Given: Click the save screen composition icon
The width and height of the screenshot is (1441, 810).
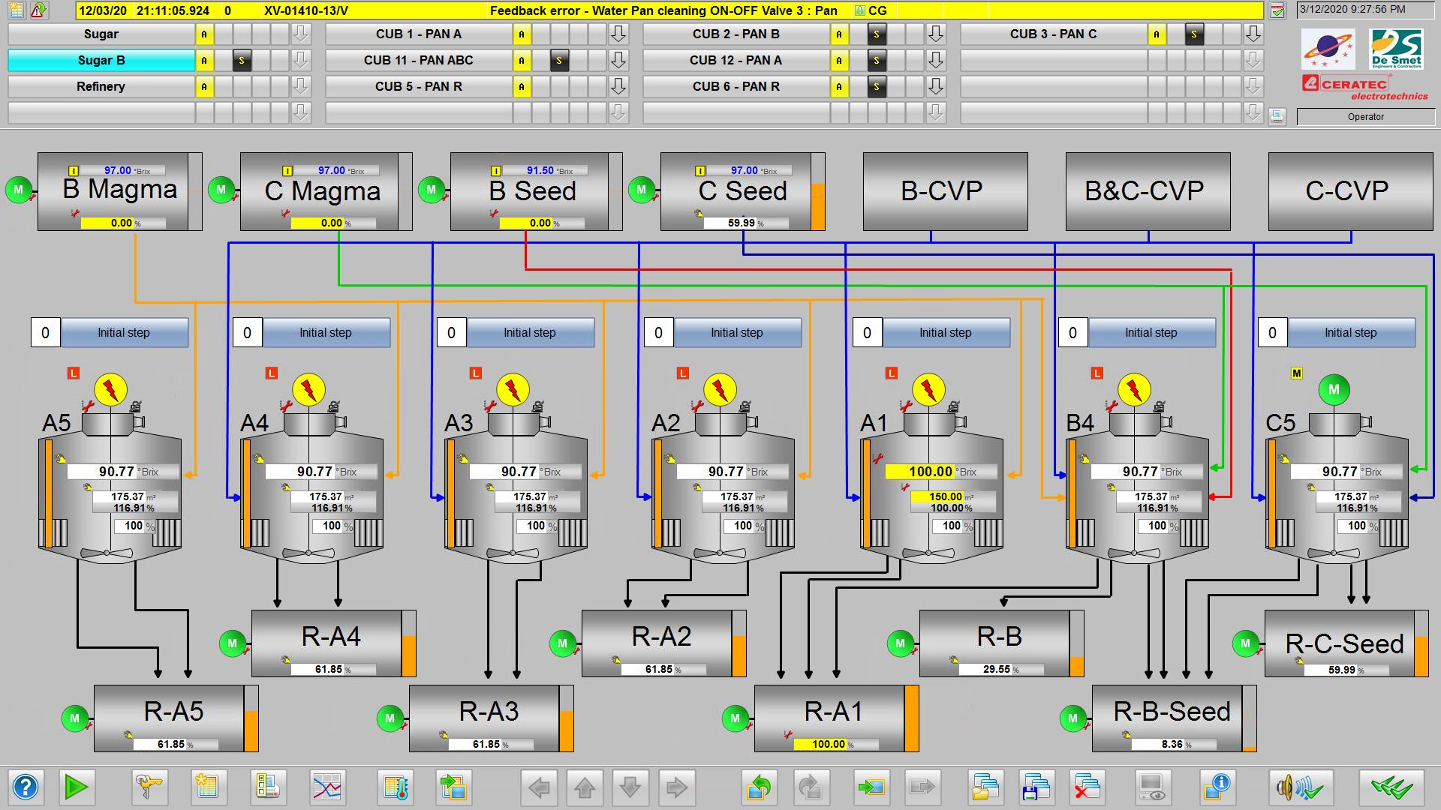Looking at the screenshot, I should click(x=1036, y=787).
